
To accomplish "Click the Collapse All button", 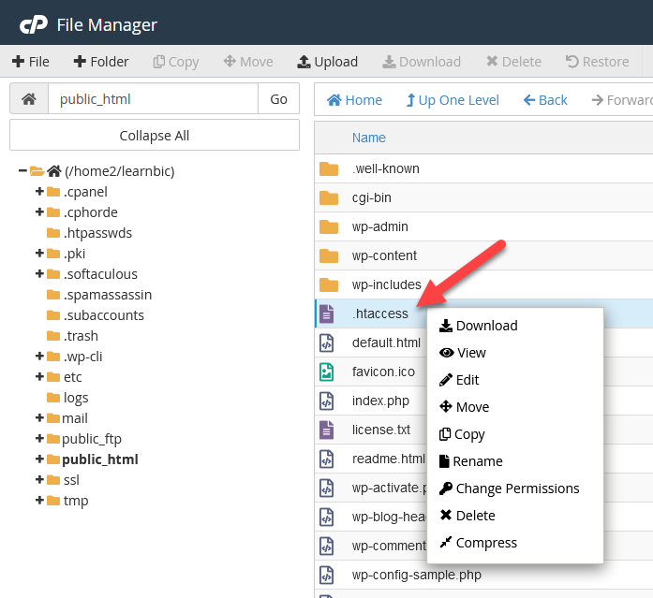I will click(155, 136).
